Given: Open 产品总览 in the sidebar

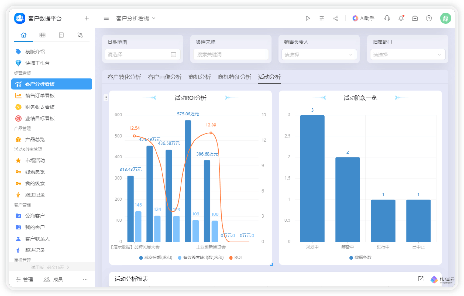Looking at the screenshot, I should point(52,139).
